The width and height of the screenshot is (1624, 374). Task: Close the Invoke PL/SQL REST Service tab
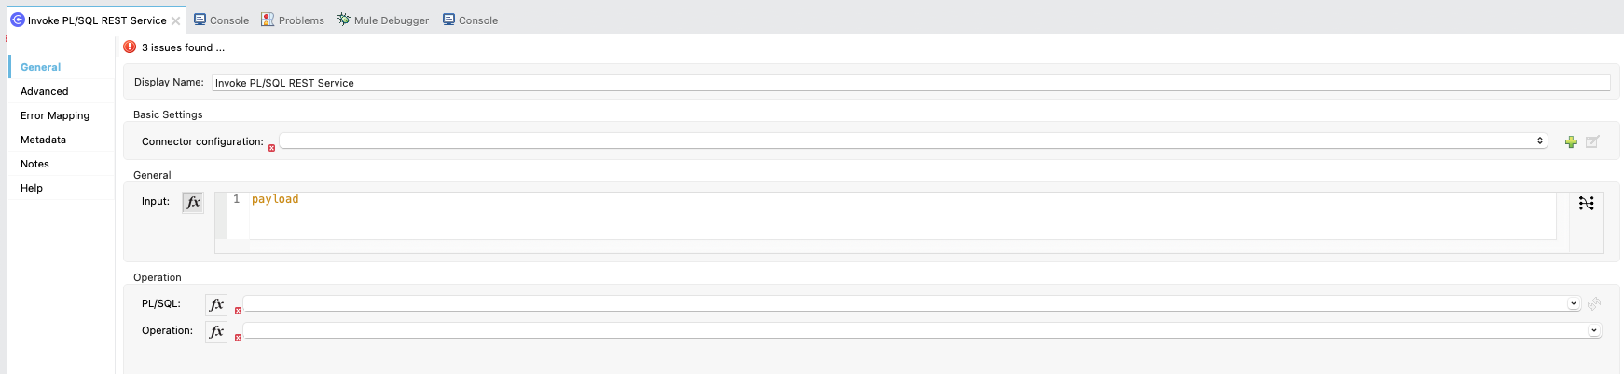coord(175,20)
